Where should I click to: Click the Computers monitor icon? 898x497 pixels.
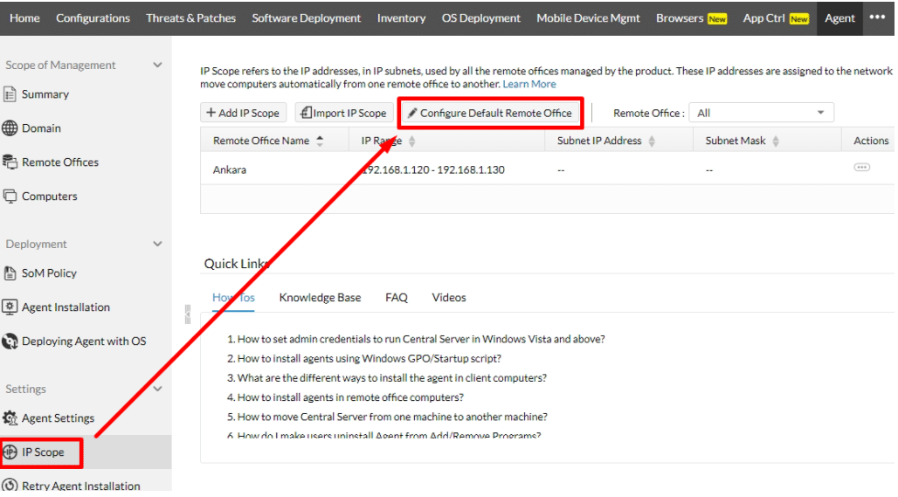pos(10,197)
